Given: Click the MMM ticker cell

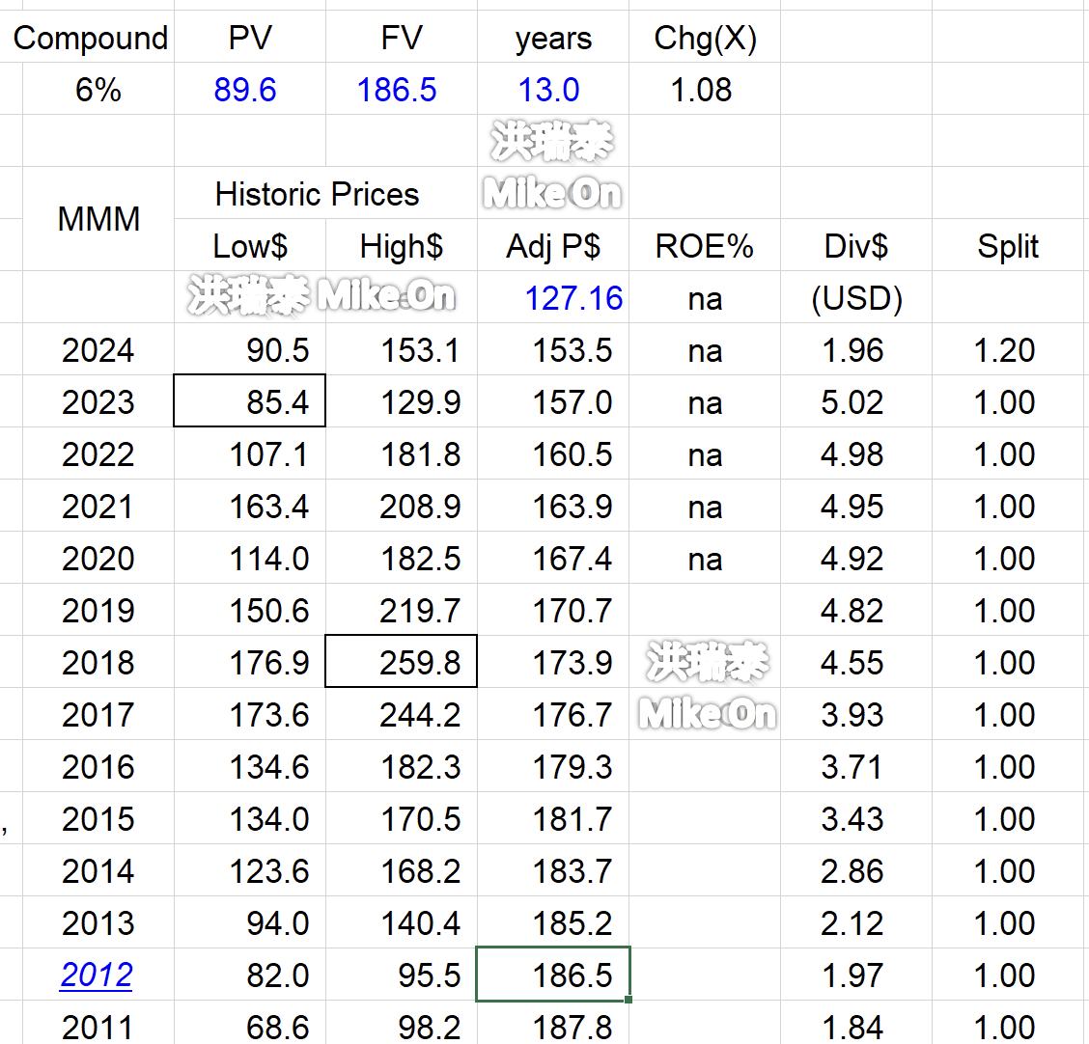Looking at the screenshot, I should (x=98, y=219).
